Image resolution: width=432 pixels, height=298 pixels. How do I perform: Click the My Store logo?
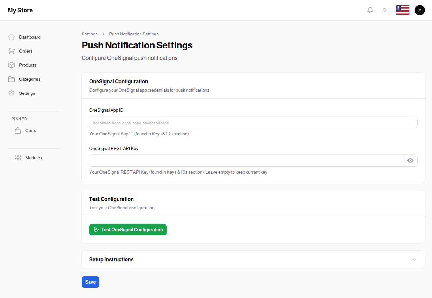[x=20, y=10]
